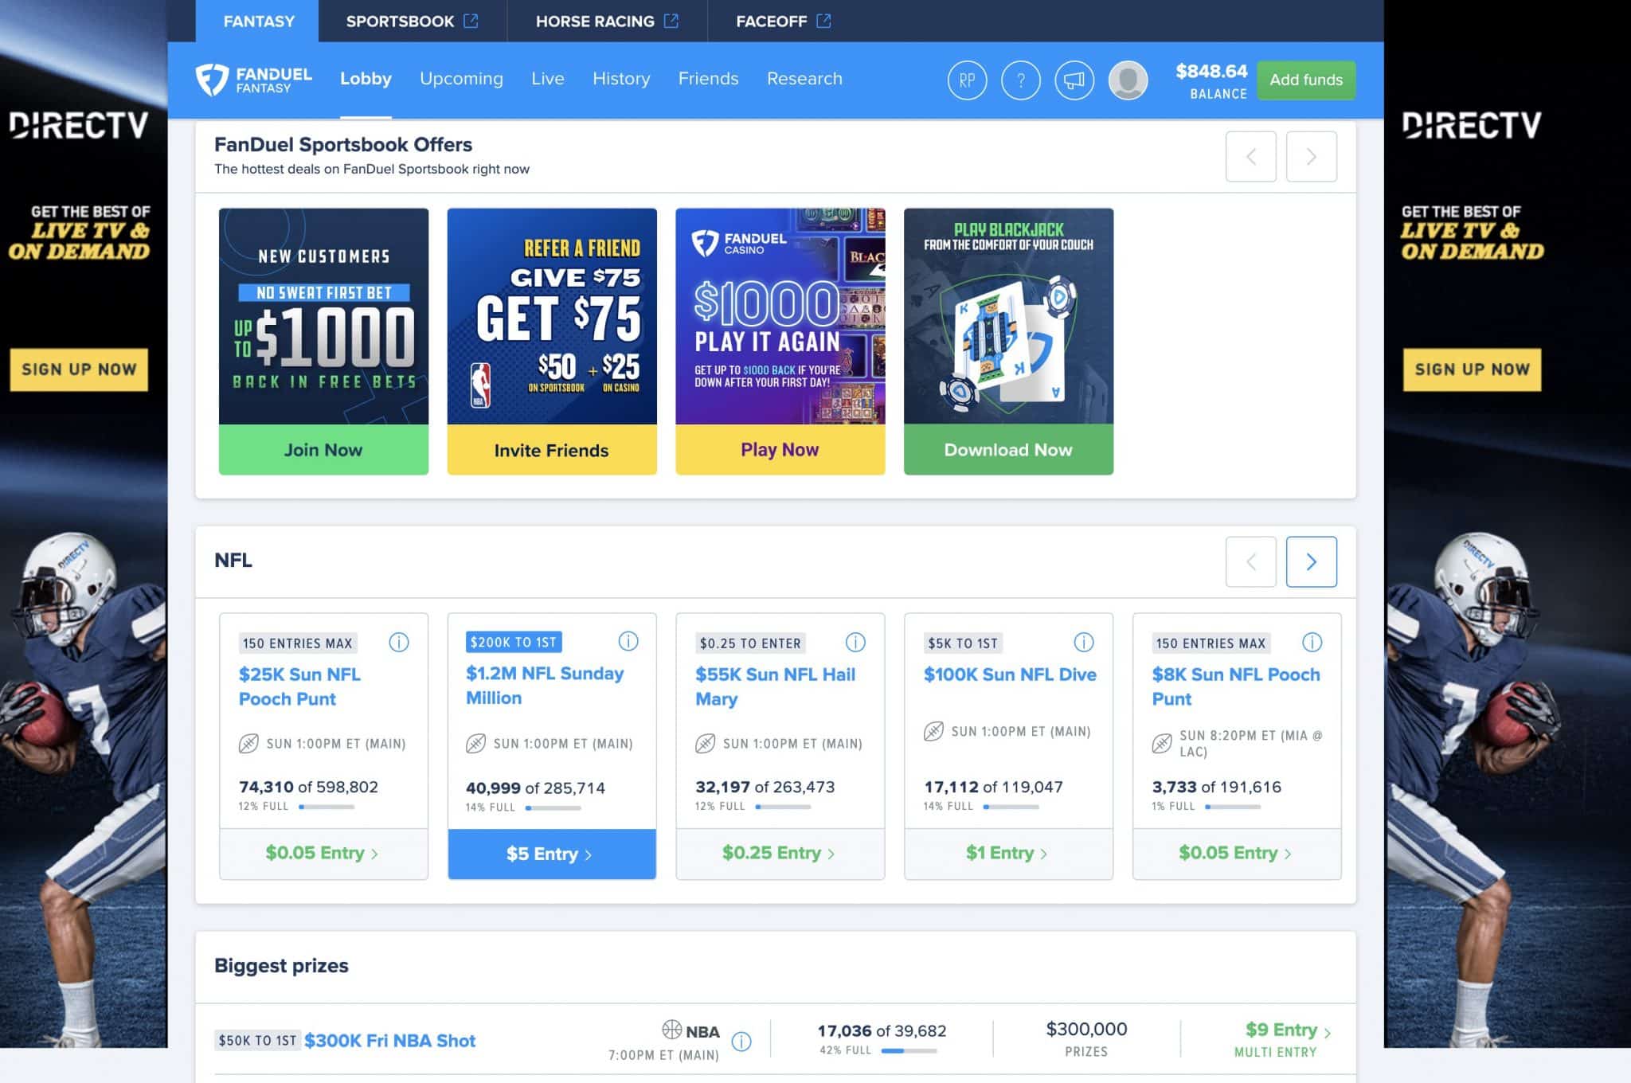
Task: Go to previous Sportsbook Offers slide
Action: tap(1250, 157)
